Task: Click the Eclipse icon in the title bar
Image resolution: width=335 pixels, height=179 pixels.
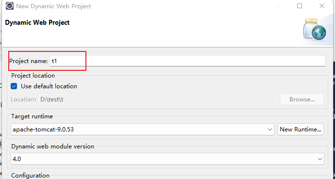Action: click(x=10, y=6)
